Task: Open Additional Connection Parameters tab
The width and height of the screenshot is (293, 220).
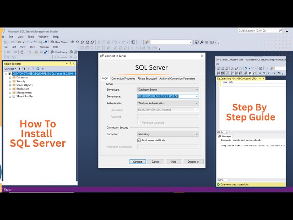Action: [x=177, y=78]
